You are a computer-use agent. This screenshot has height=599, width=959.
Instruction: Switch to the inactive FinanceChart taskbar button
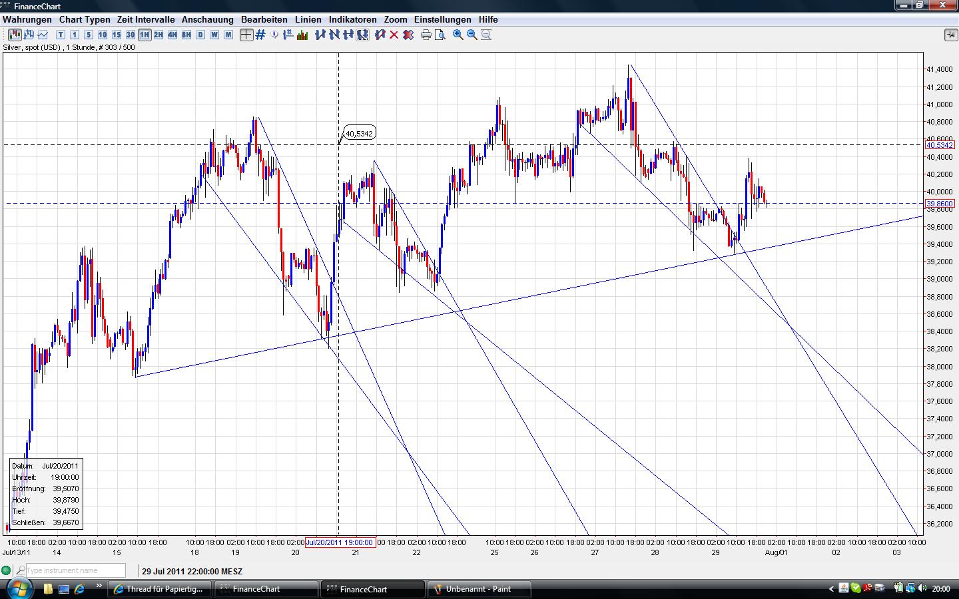(x=266, y=589)
